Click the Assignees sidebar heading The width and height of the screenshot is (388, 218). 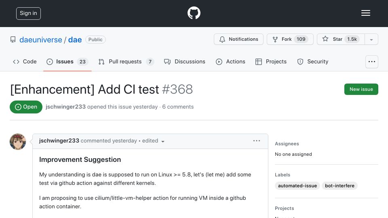tap(287, 144)
